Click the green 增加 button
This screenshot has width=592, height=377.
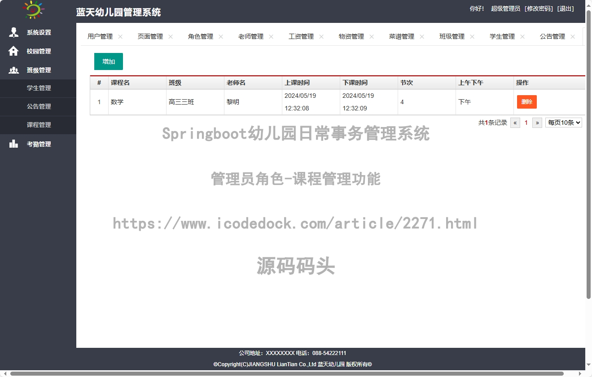tap(109, 61)
